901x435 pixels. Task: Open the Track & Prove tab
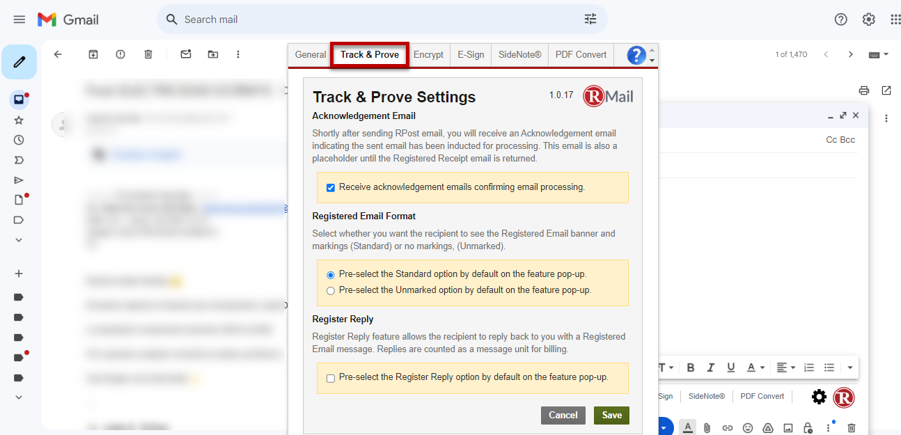(x=370, y=55)
